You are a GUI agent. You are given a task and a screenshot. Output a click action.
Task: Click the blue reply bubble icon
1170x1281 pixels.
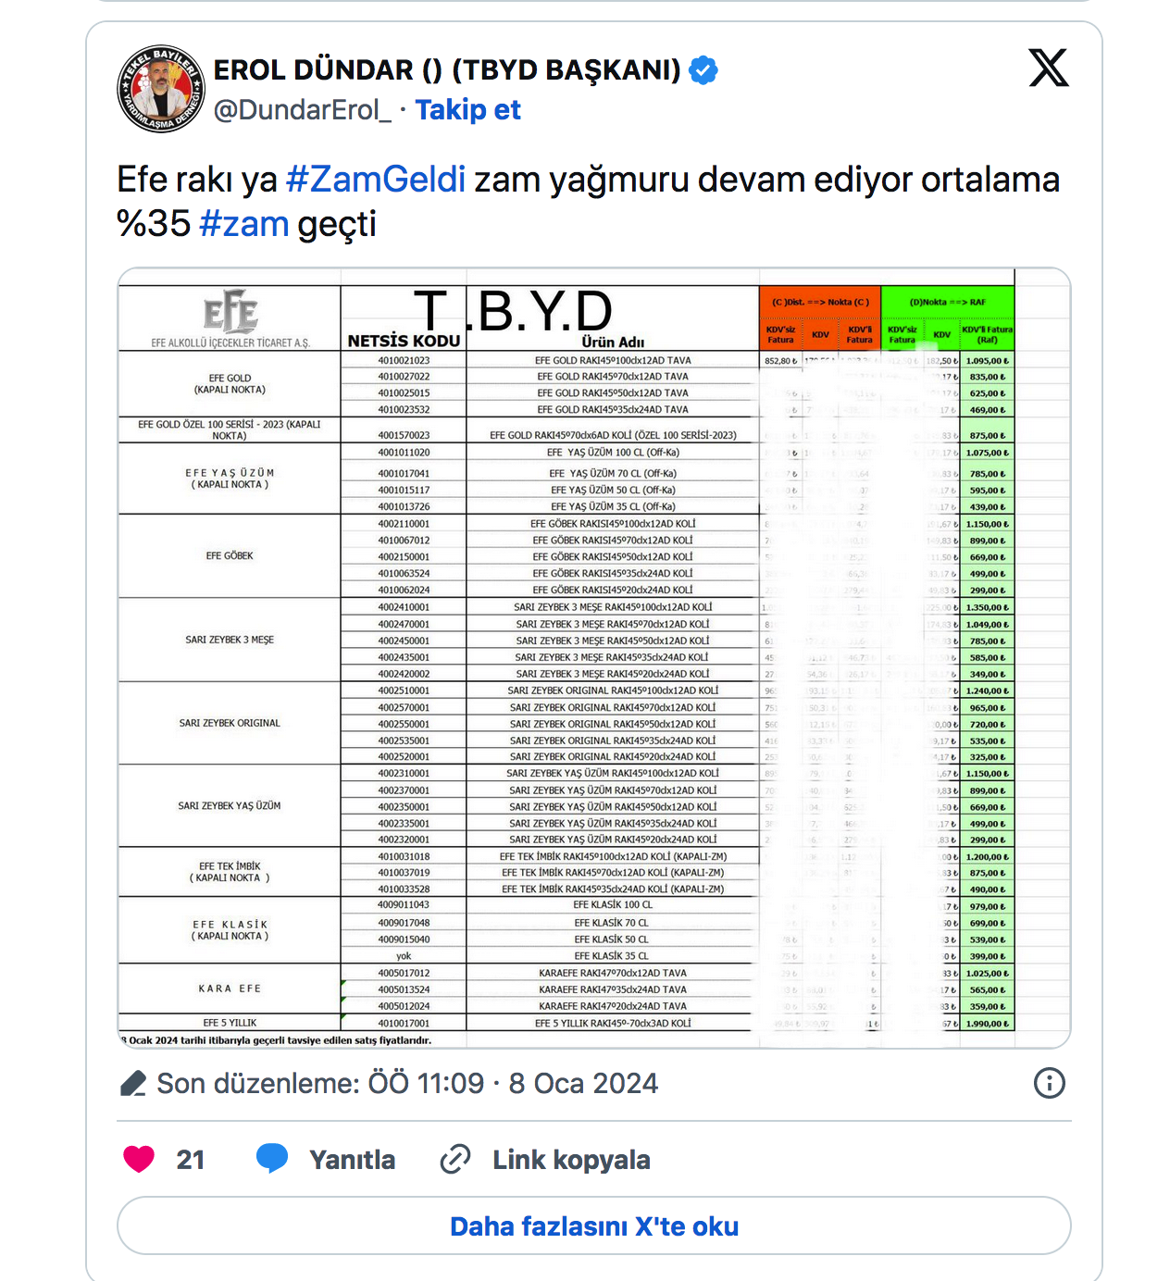pos(272,1159)
